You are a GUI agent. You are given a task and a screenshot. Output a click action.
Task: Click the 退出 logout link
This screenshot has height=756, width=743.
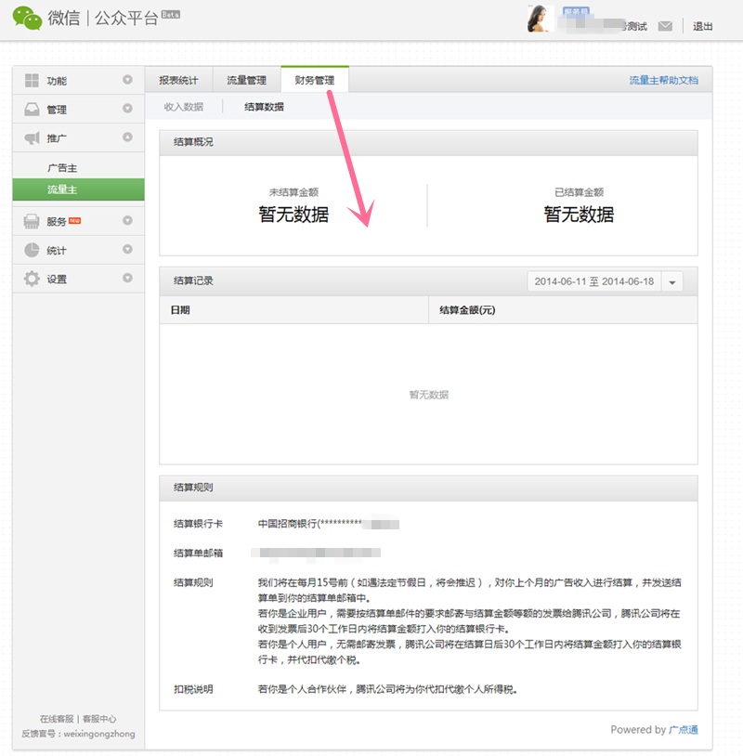[x=703, y=26]
